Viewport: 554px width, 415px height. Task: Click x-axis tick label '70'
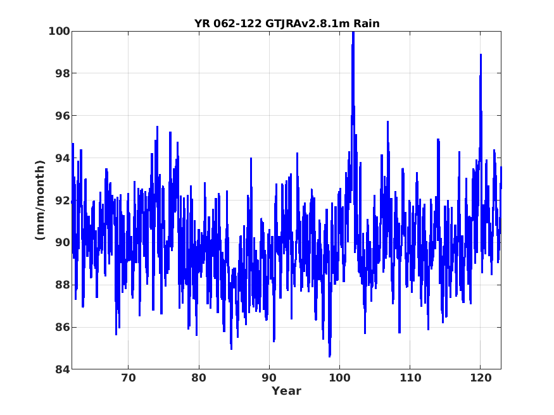pos(129,378)
